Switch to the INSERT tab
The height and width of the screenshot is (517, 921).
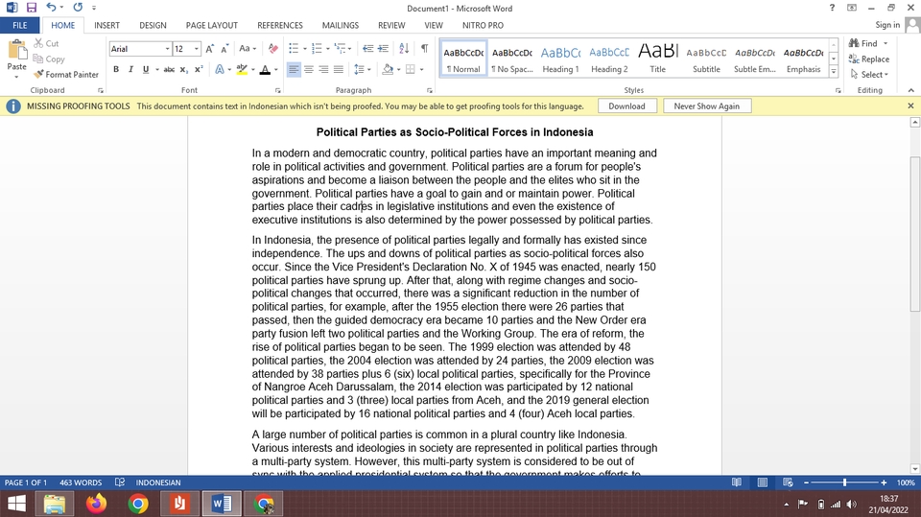pyautogui.click(x=106, y=25)
